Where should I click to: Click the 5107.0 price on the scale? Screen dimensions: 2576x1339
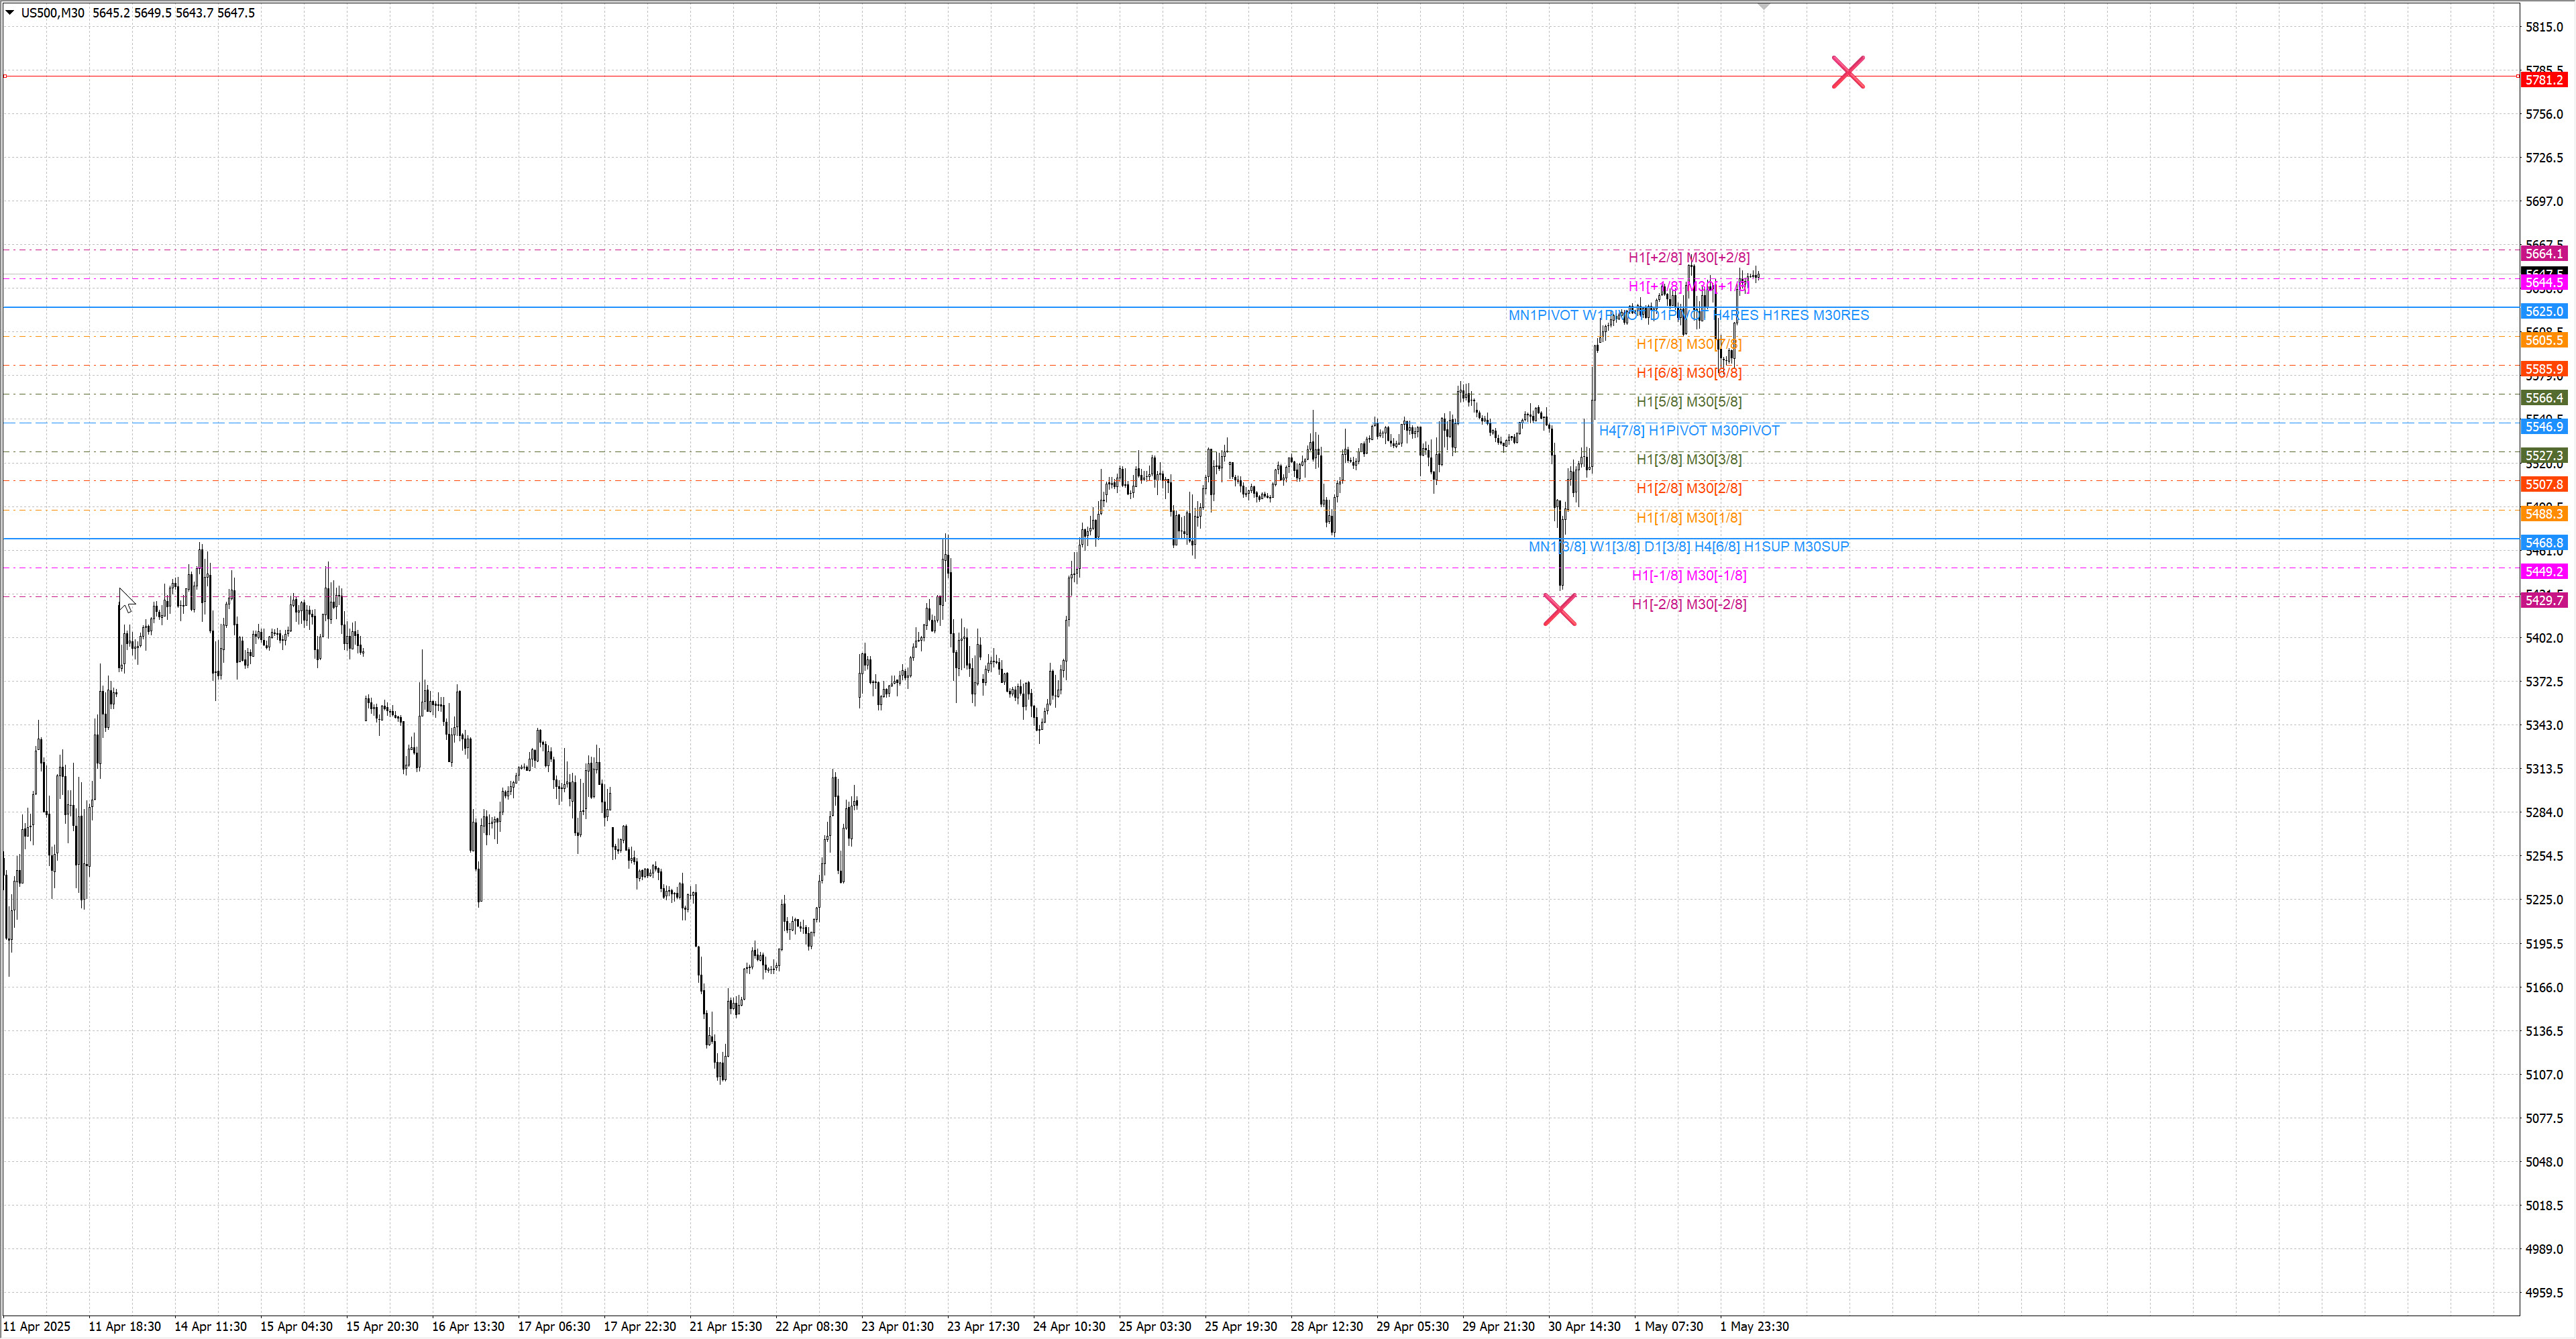coord(2544,1075)
